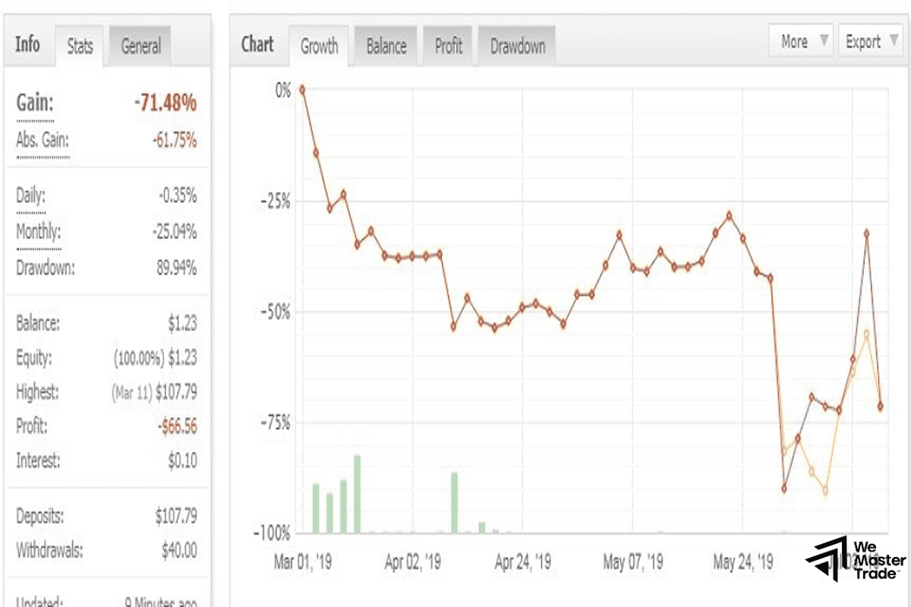The width and height of the screenshot is (911, 607).
Task: Click the Export dropdown triangle arrow
Action: tap(893, 42)
